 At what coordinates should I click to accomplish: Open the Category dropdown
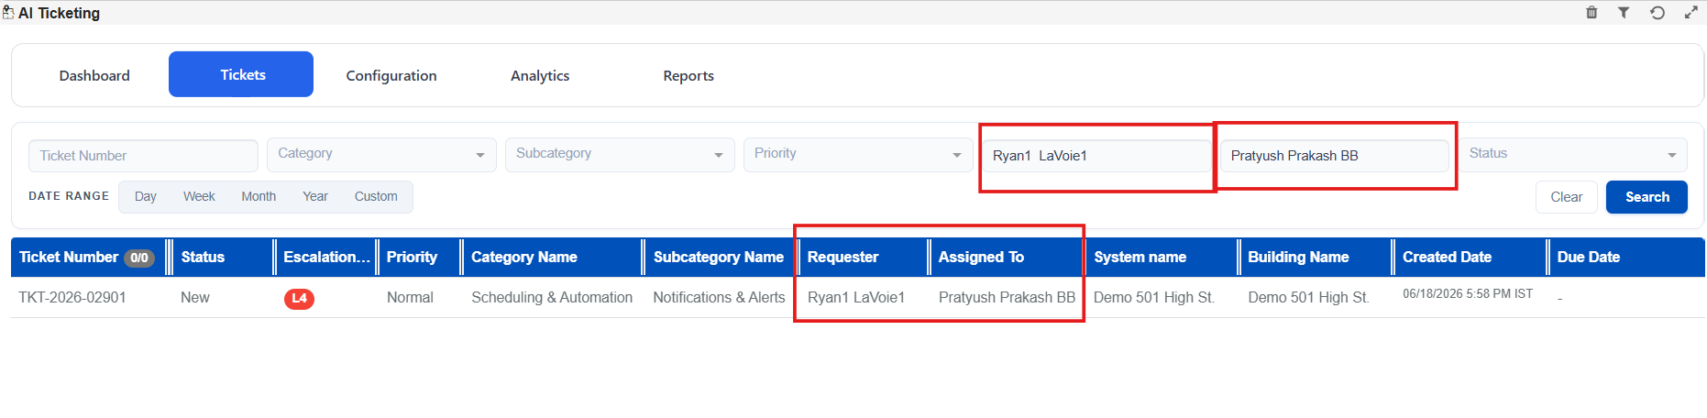[x=381, y=154]
